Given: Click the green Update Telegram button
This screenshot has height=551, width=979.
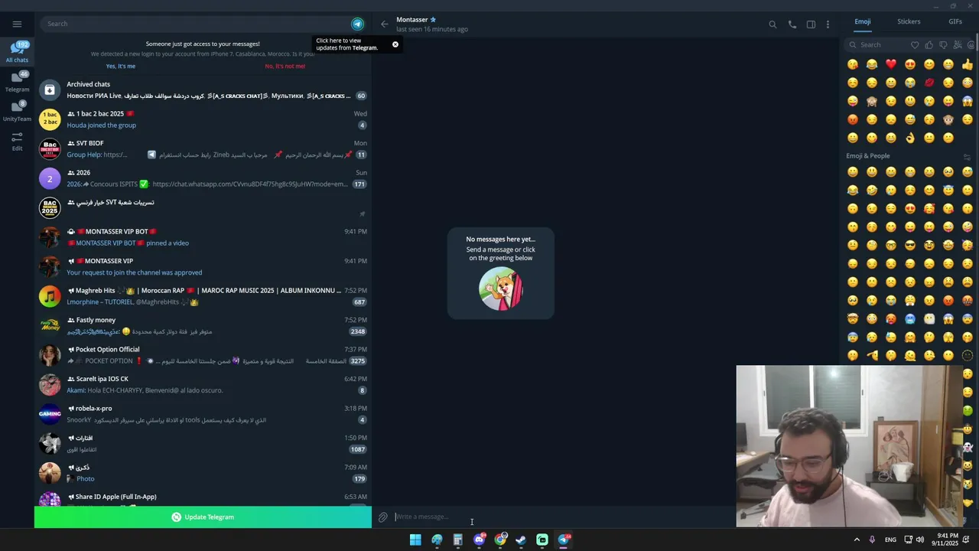Looking at the screenshot, I should 203,517.
